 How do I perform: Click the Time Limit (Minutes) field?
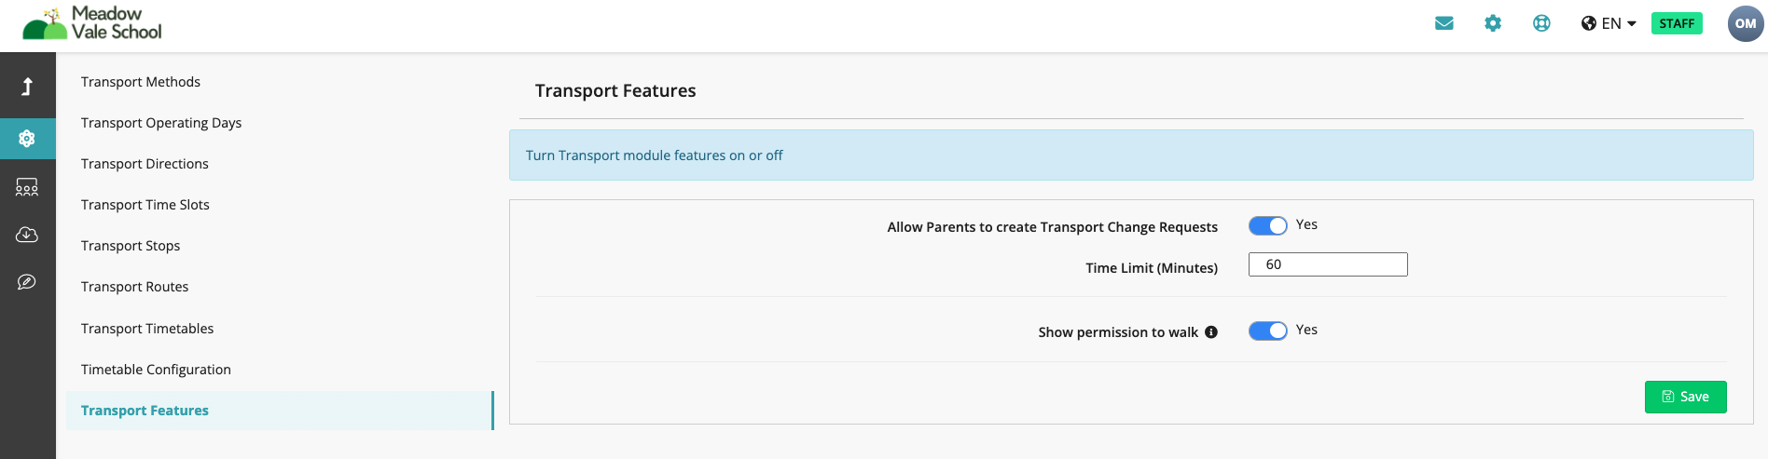1328,264
